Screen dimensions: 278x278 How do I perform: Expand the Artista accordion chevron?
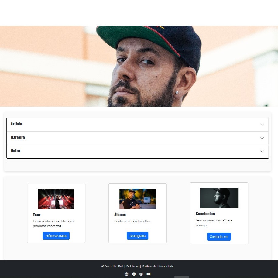(262, 125)
